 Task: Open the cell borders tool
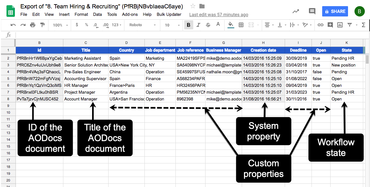point(241,25)
